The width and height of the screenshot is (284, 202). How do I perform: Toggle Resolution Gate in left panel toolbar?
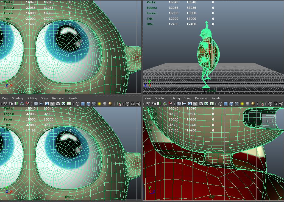[x=47, y=104]
